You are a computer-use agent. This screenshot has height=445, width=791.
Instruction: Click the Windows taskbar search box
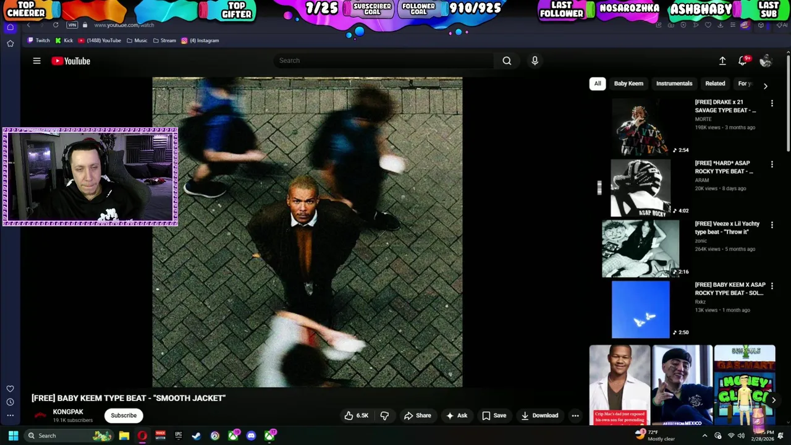pyautogui.click(x=68, y=436)
